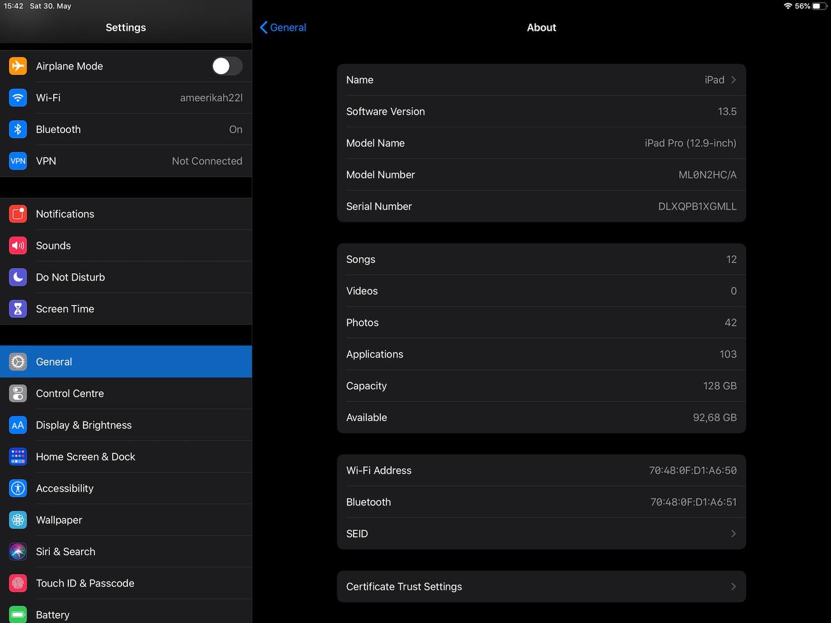Toggle the Airplane Mode switch

tap(227, 66)
